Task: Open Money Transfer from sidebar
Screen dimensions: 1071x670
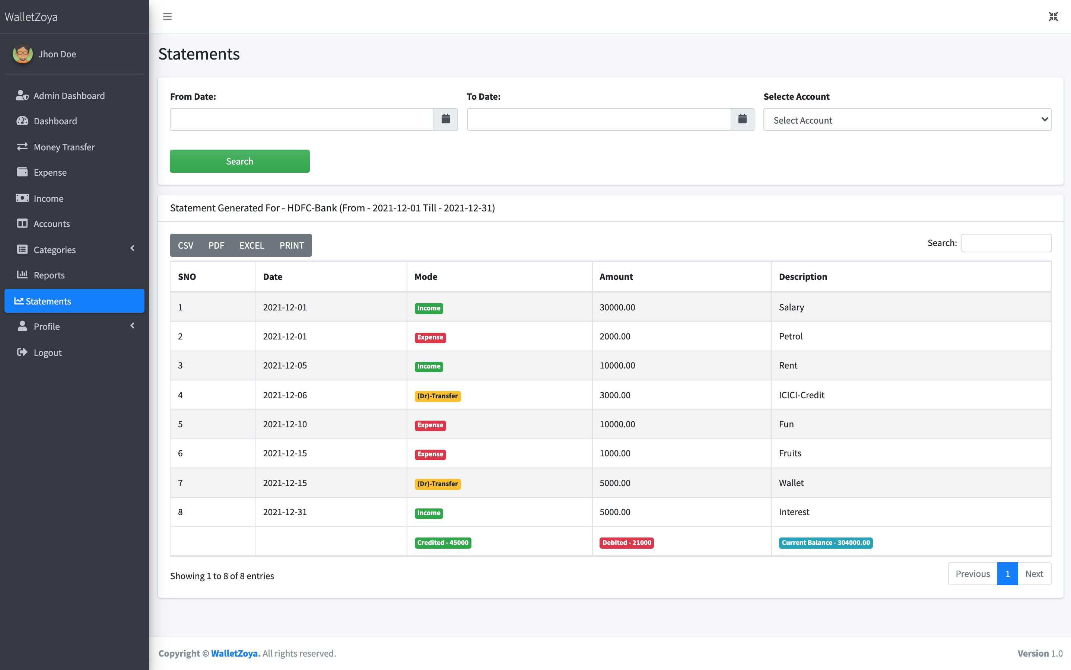Action: [64, 147]
